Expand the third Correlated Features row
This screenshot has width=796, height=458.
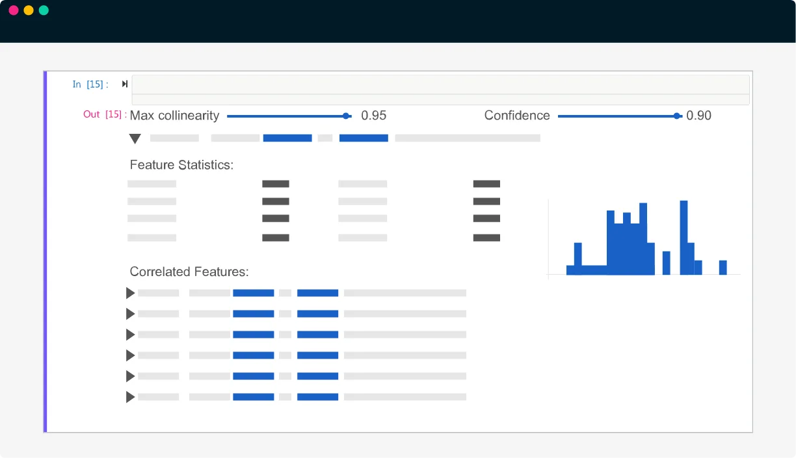(130, 335)
